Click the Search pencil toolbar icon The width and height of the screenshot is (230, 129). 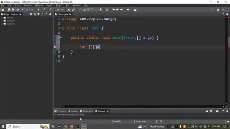pyautogui.click(x=73, y=10)
